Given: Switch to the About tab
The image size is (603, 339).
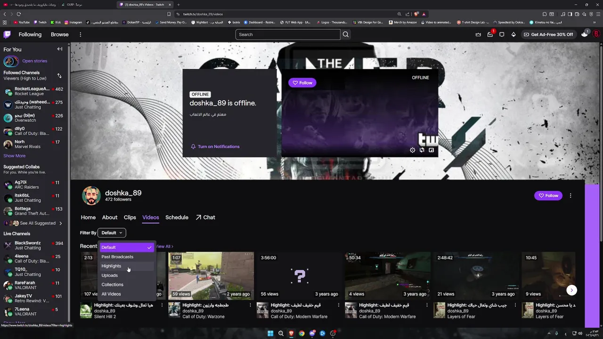Looking at the screenshot, I should click(110, 218).
